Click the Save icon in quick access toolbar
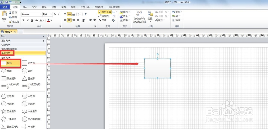The height and width of the screenshot is (129, 268). pyautogui.click(x=6, y=2)
